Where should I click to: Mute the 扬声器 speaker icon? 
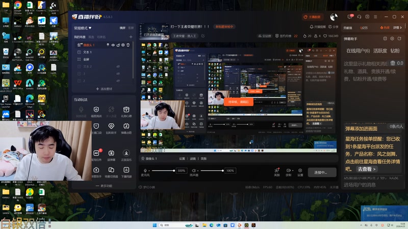click(x=194, y=170)
